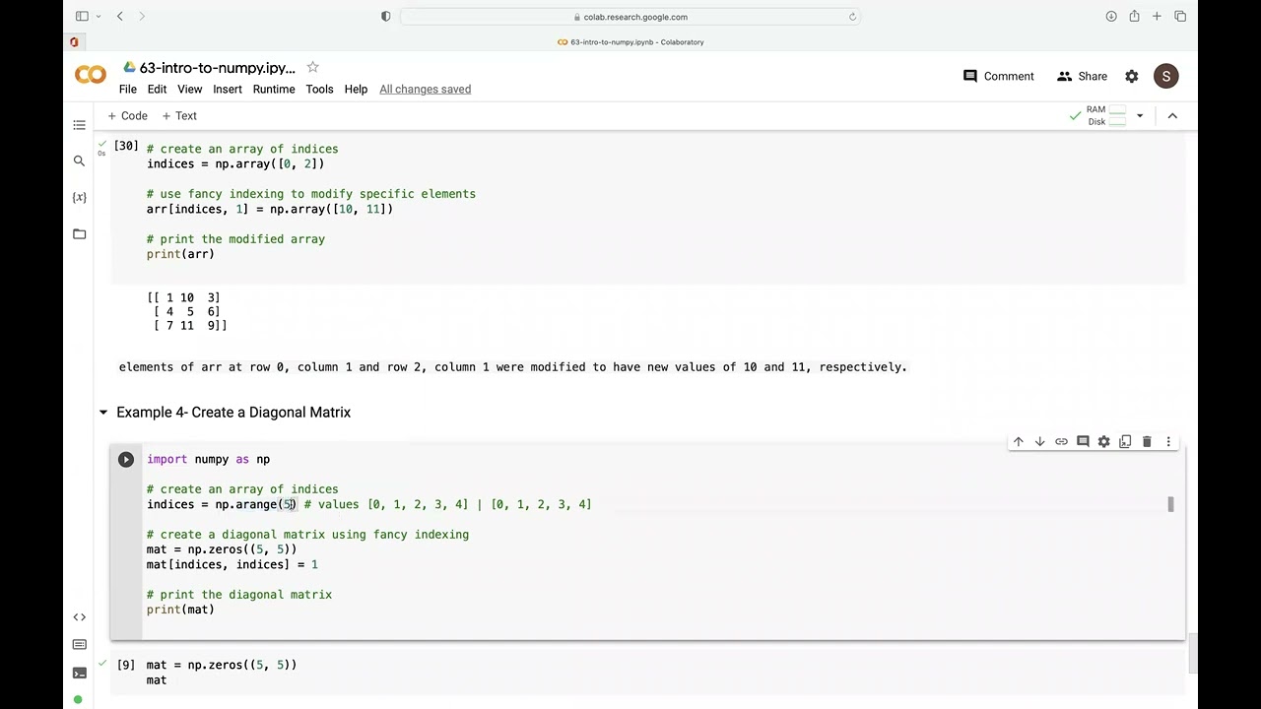Click Safari privacy shield icon
Image resolution: width=1261 pixels, height=709 pixels.
(x=385, y=16)
